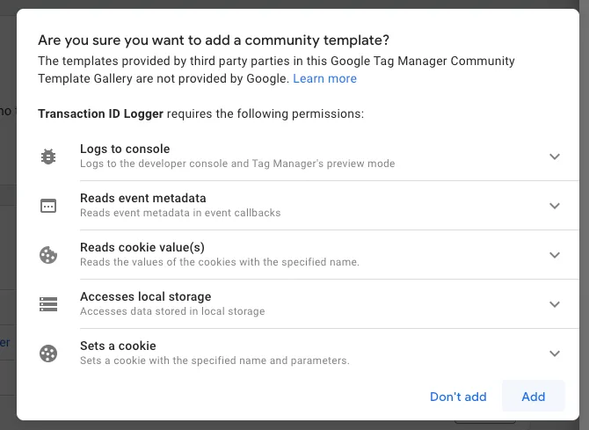
Task: Click the cookie icon beside Sets a cookie
Action: 48,353
